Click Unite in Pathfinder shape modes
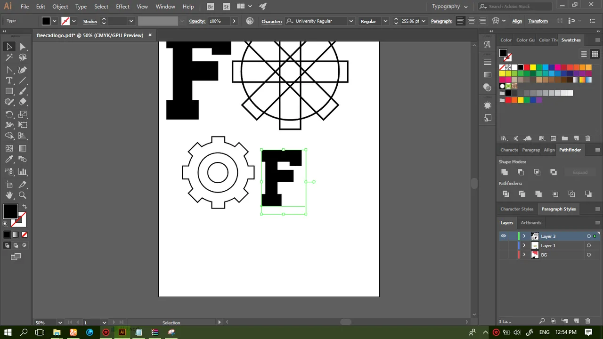 505,172
